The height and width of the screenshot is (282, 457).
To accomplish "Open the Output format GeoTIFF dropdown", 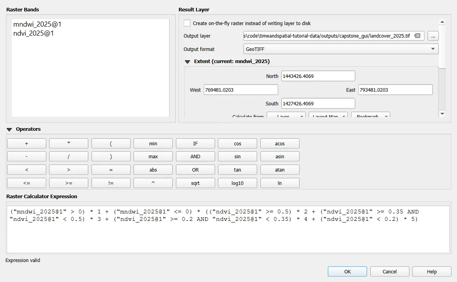I will click(341, 49).
